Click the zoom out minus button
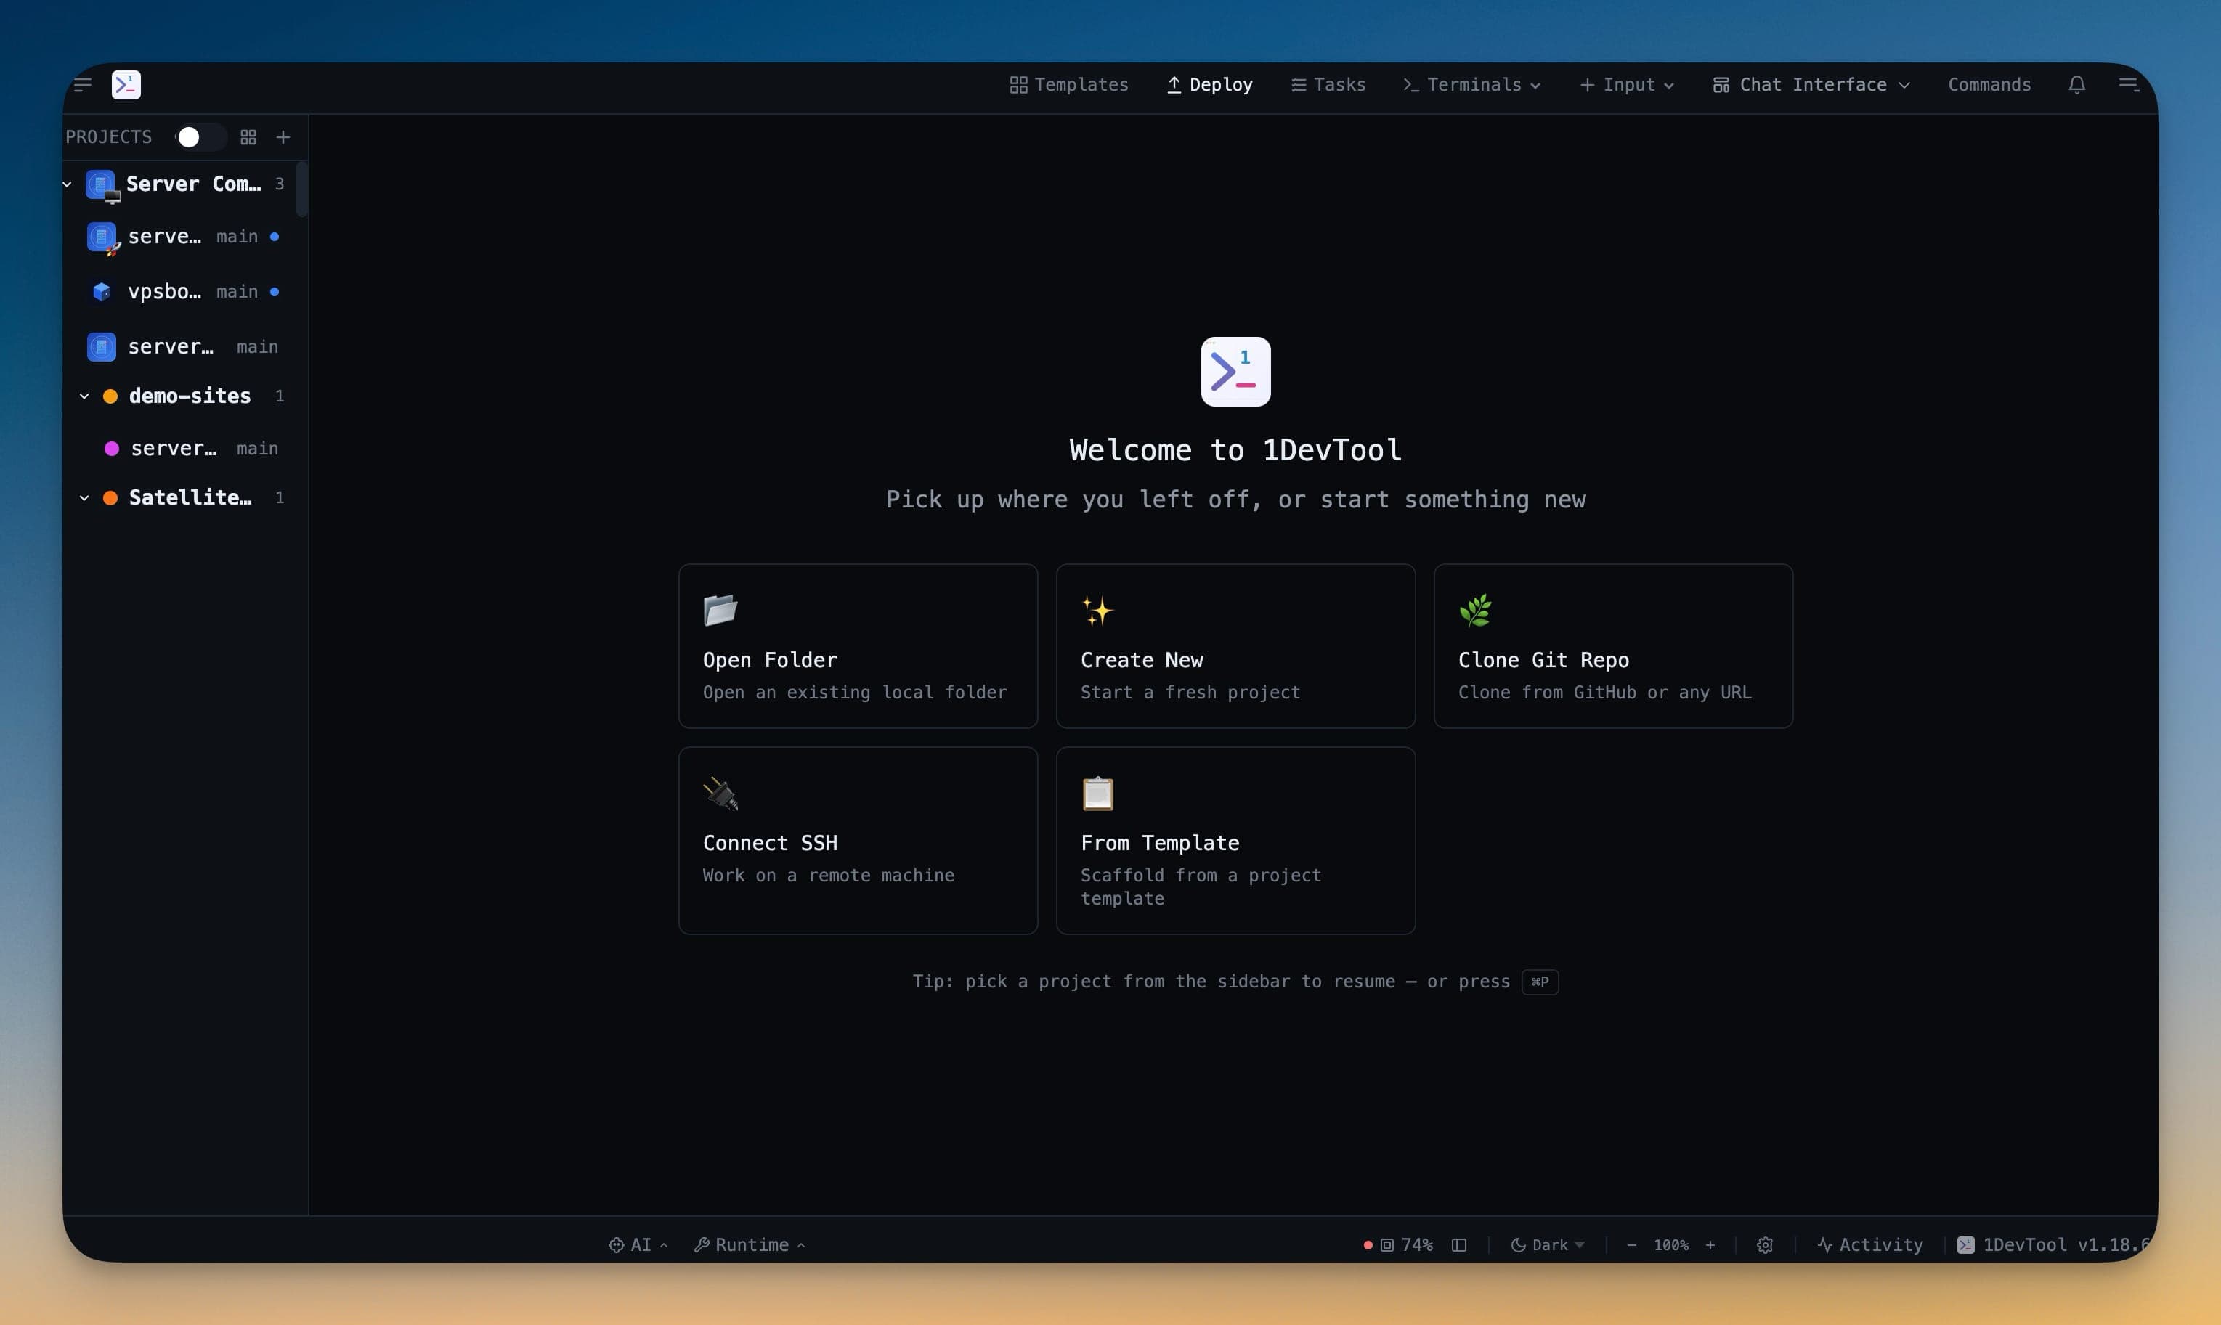 pos(1631,1244)
